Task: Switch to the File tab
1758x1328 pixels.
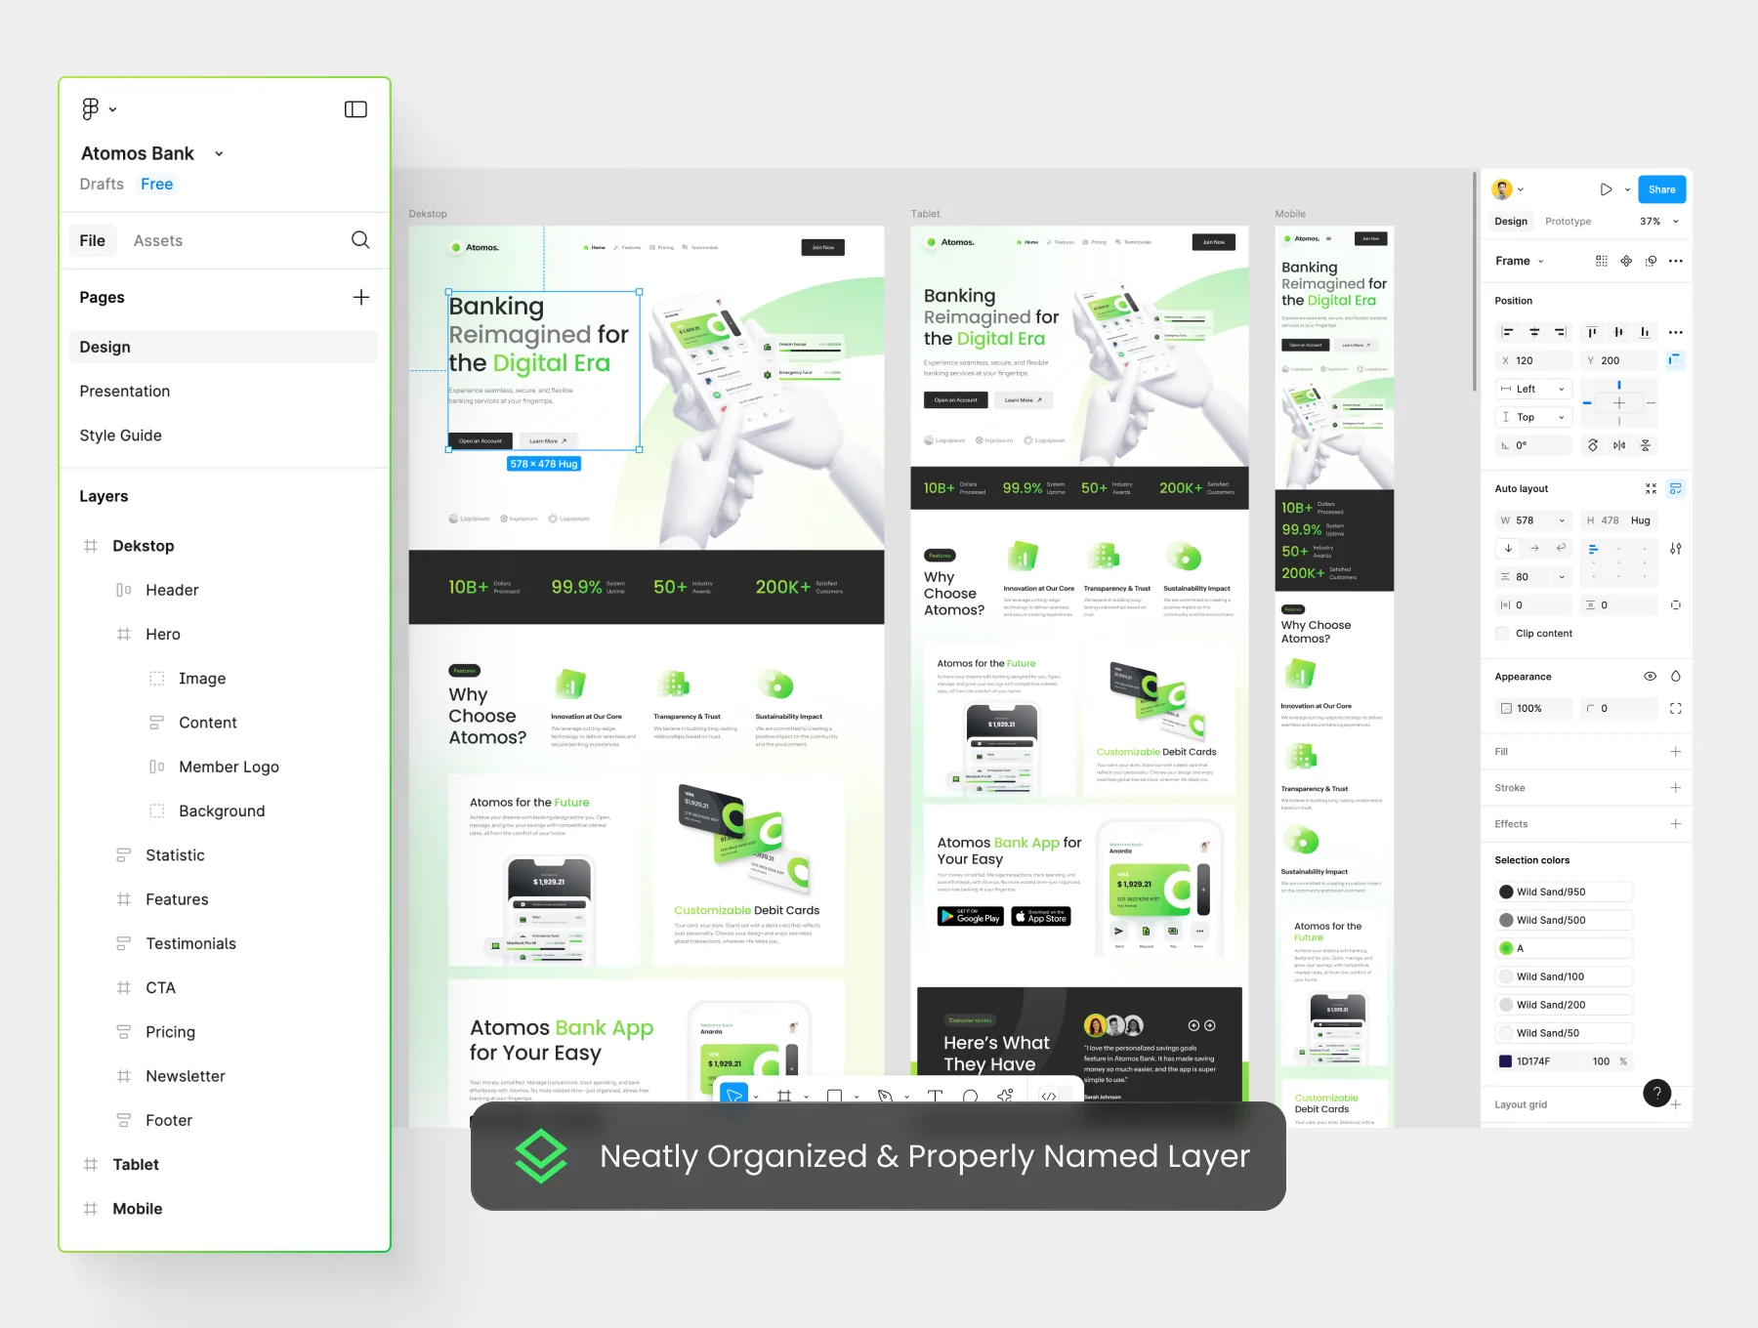Action: (93, 240)
